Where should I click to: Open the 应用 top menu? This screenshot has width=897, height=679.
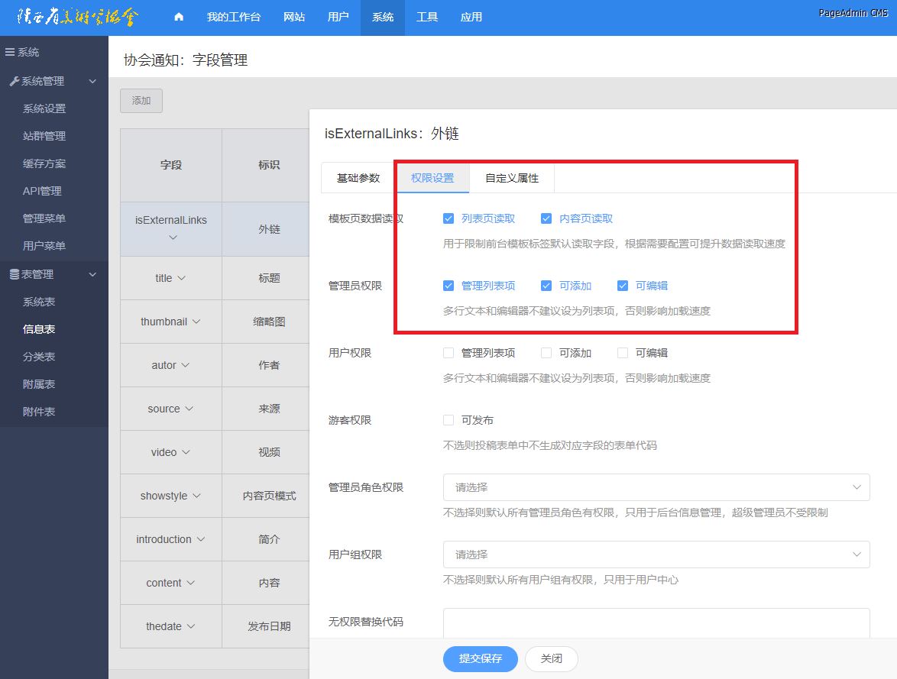(x=471, y=17)
